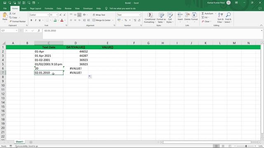Activate the Format Painter

(x=17, y=21)
